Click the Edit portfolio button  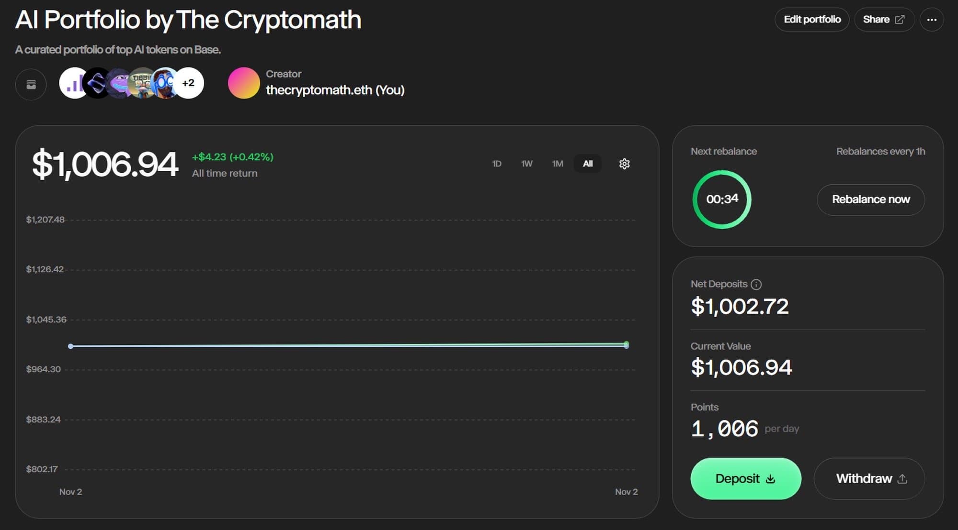[812, 20]
